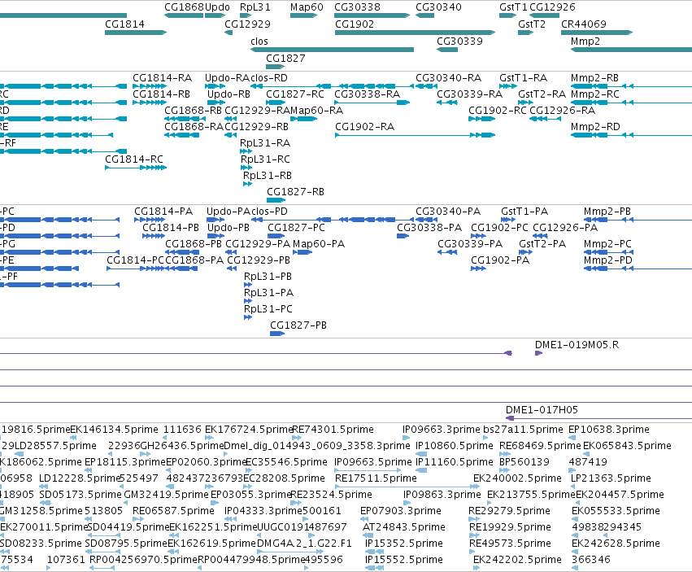Select the CG1827-PC protein label

point(296,228)
